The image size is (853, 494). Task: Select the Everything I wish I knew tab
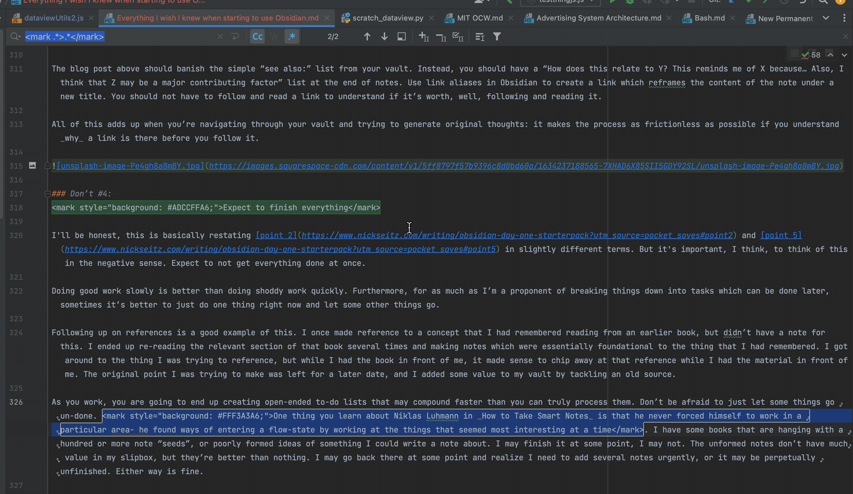(218, 18)
